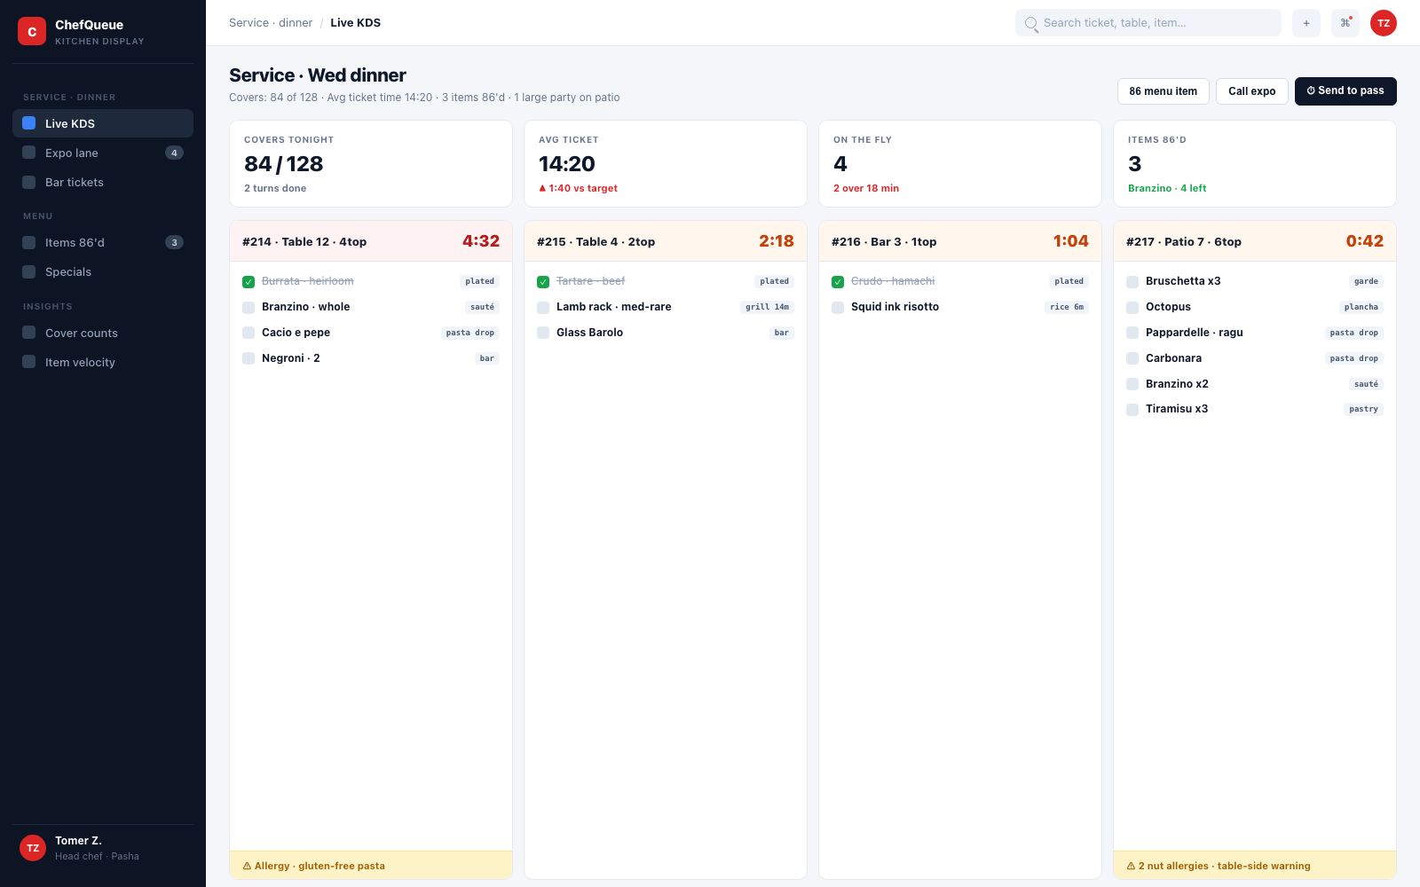This screenshot has width=1420, height=887.
Task: Click the 4:32 timer on ticket 214
Action: (x=481, y=241)
